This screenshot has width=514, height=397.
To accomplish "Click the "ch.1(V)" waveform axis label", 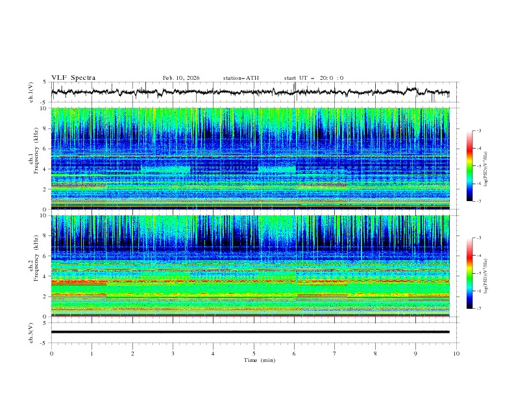I will click(31, 92).
